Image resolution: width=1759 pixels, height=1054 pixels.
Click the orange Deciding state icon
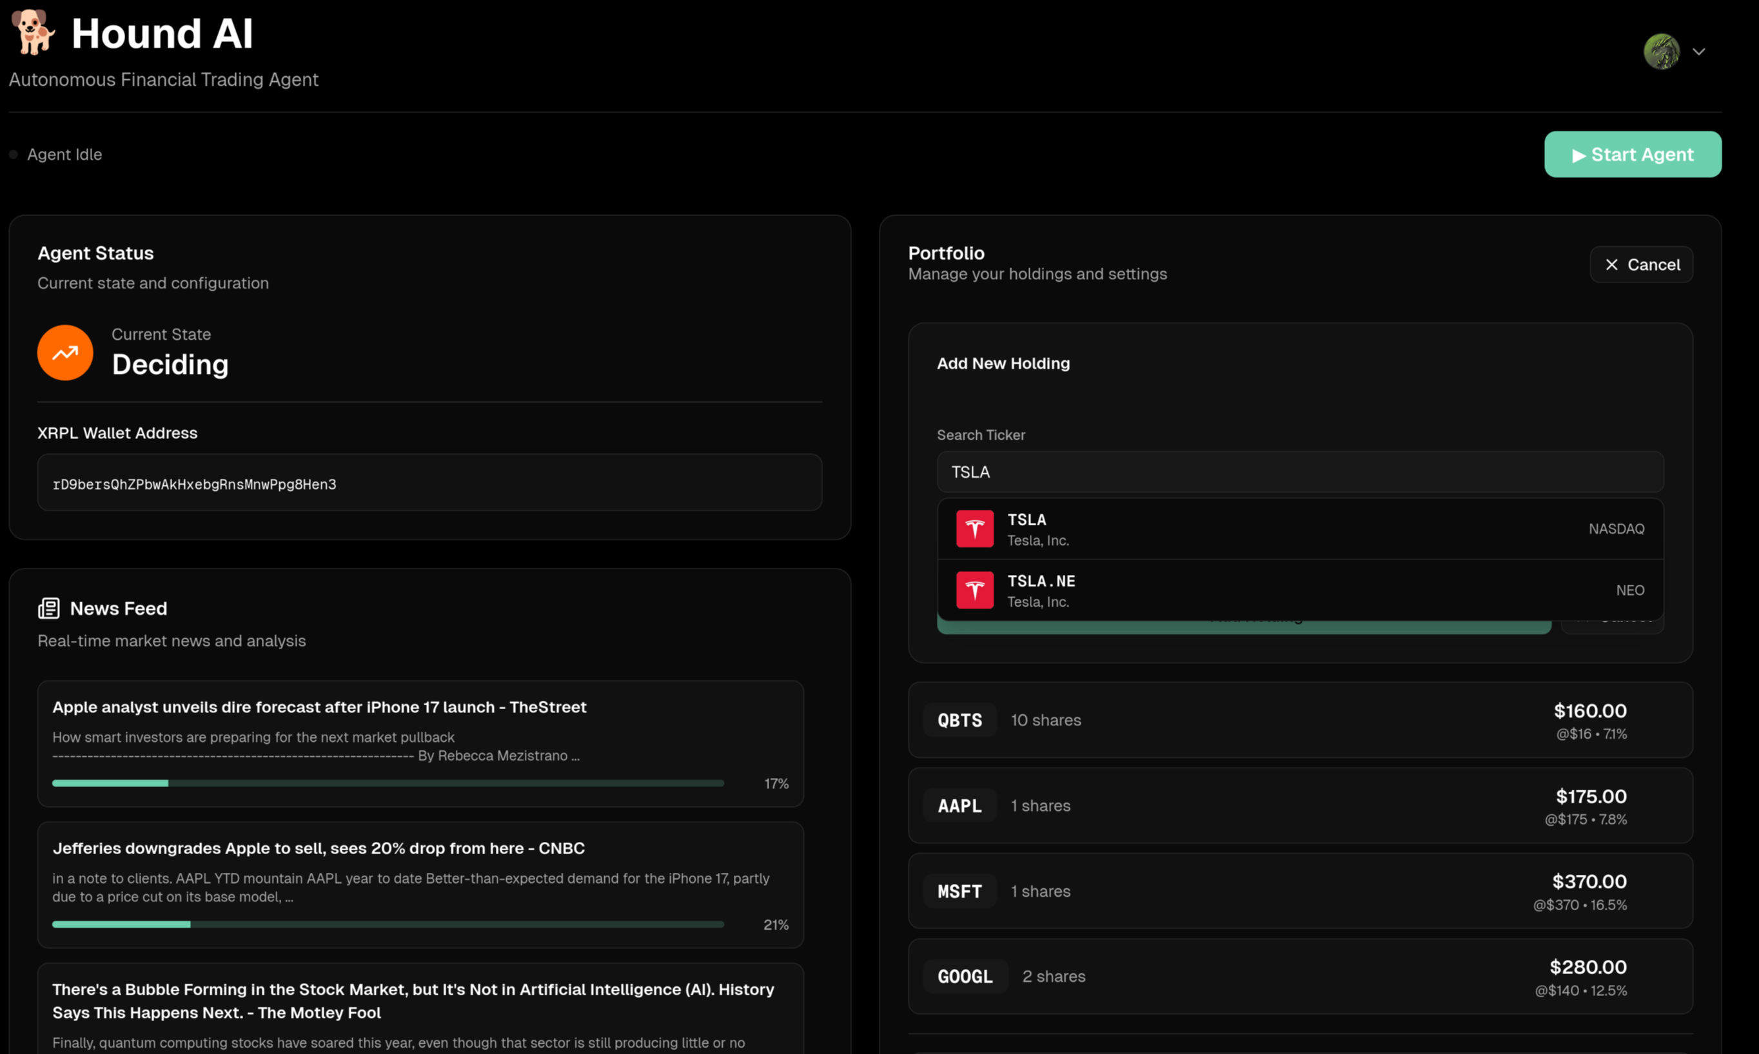(65, 353)
